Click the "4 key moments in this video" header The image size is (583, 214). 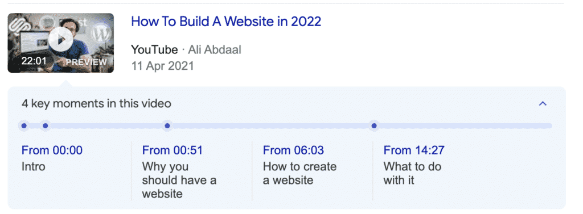[96, 103]
